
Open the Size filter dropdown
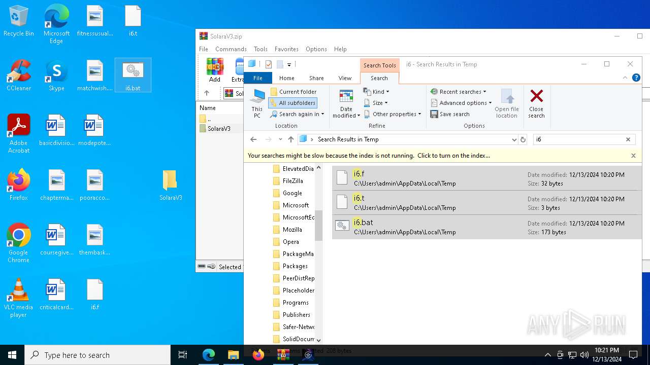point(376,103)
